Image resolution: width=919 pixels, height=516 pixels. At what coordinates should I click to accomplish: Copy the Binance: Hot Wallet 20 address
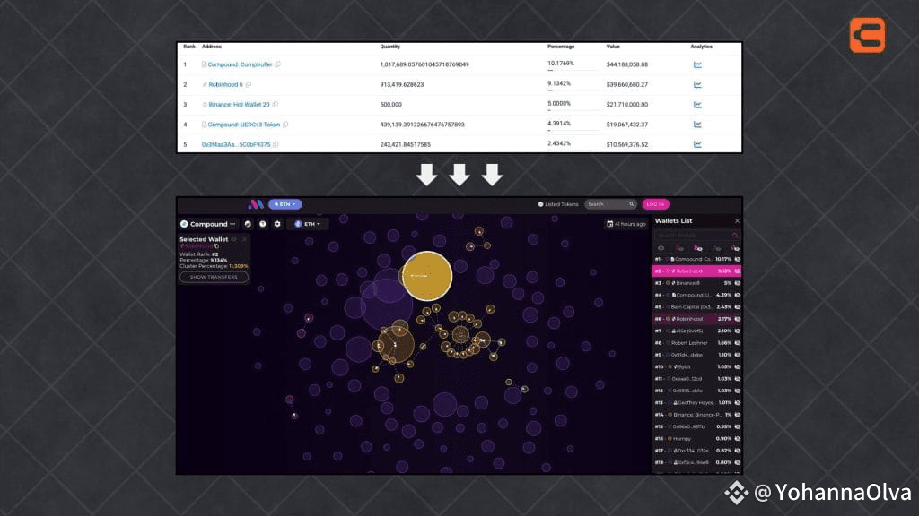click(x=276, y=104)
